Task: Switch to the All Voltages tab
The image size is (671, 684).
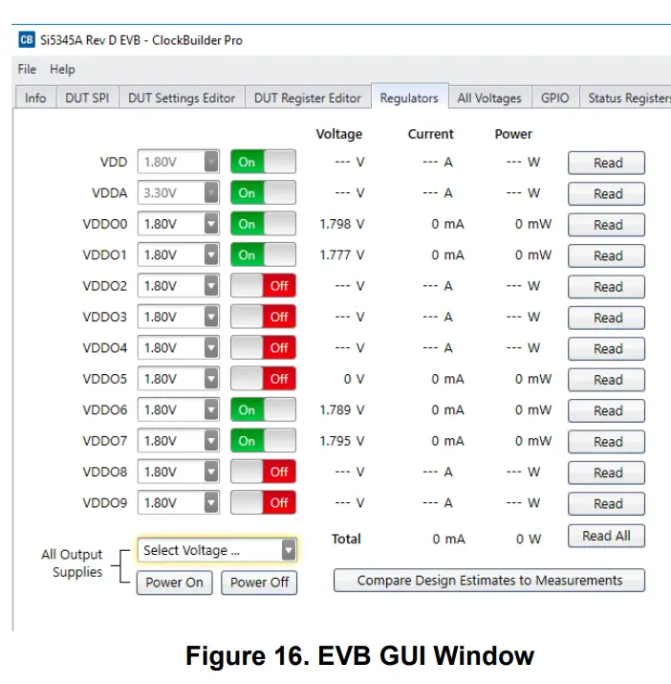Action: tap(489, 98)
